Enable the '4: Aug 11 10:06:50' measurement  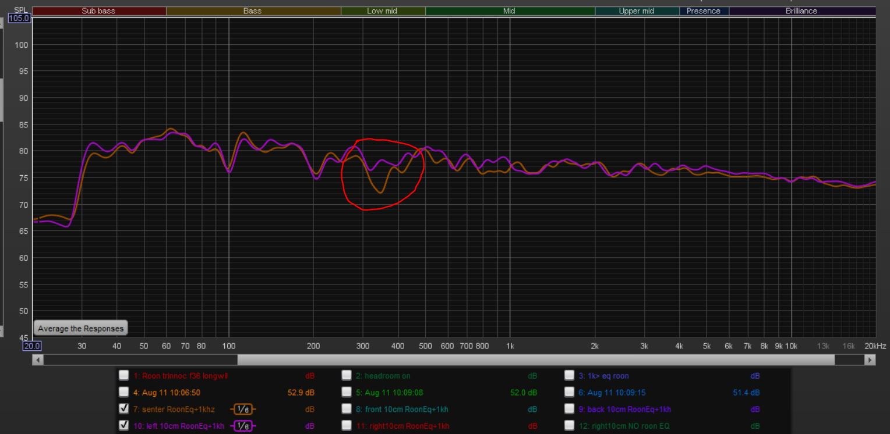(124, 393)
